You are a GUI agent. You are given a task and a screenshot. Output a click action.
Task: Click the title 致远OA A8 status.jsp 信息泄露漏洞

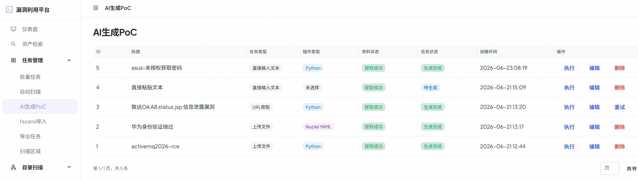[x=173, y=107]
